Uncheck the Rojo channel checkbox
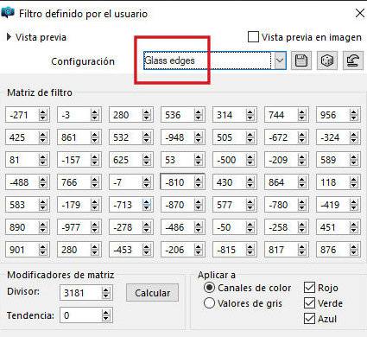The width and height of the screenshot is (367, 337). (x=309, y=288)
